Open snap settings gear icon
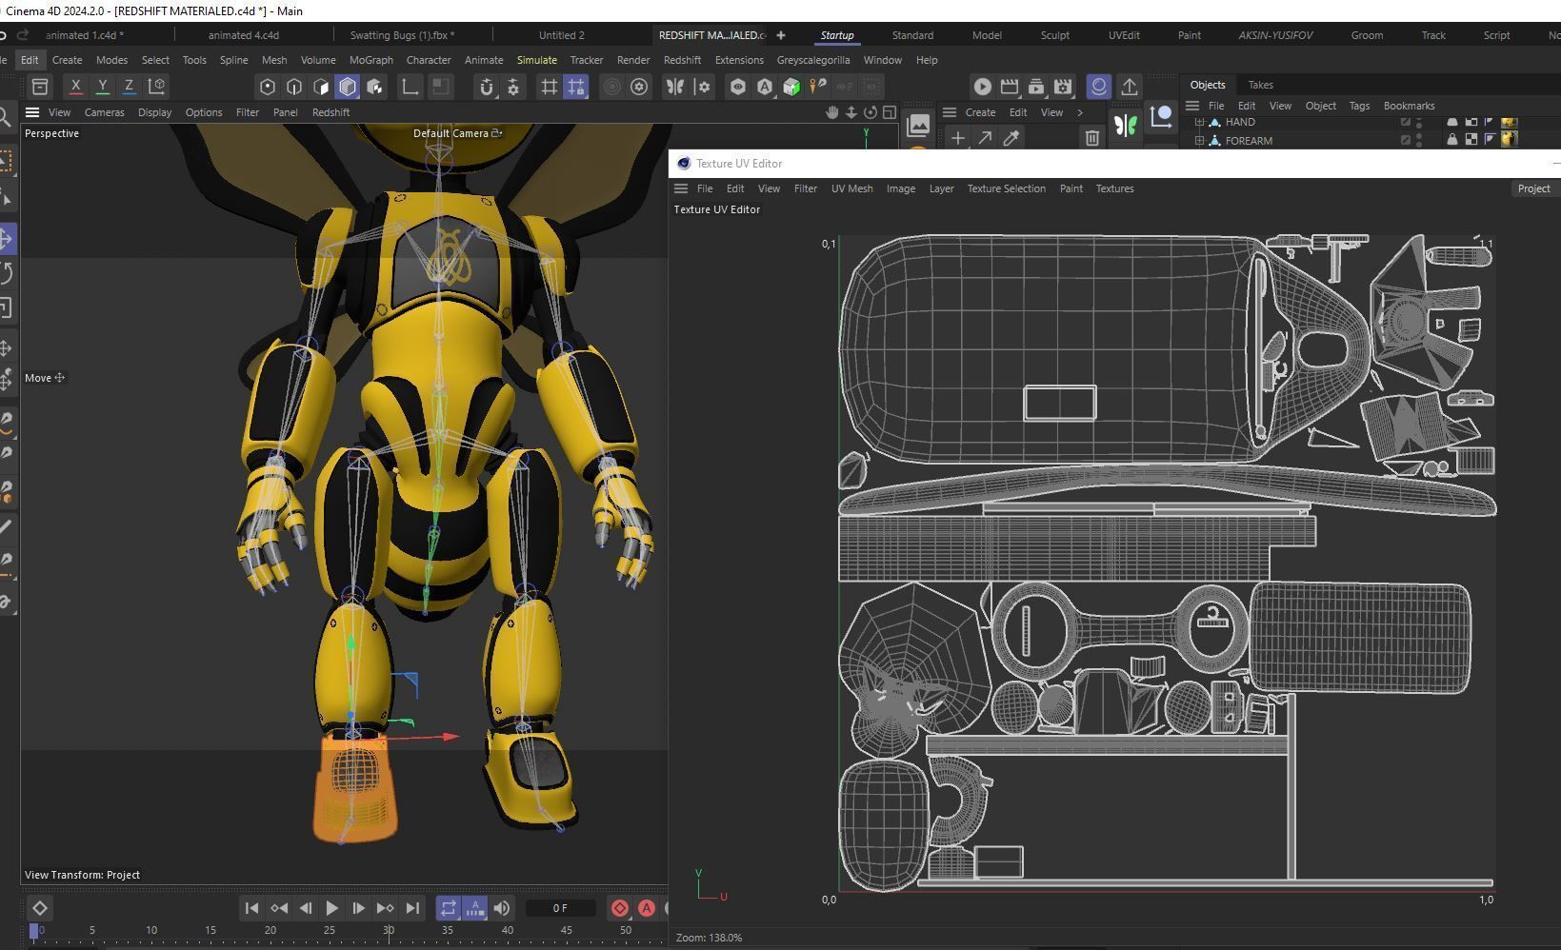This screenshot has width=1561, height=950. point(513,87)
